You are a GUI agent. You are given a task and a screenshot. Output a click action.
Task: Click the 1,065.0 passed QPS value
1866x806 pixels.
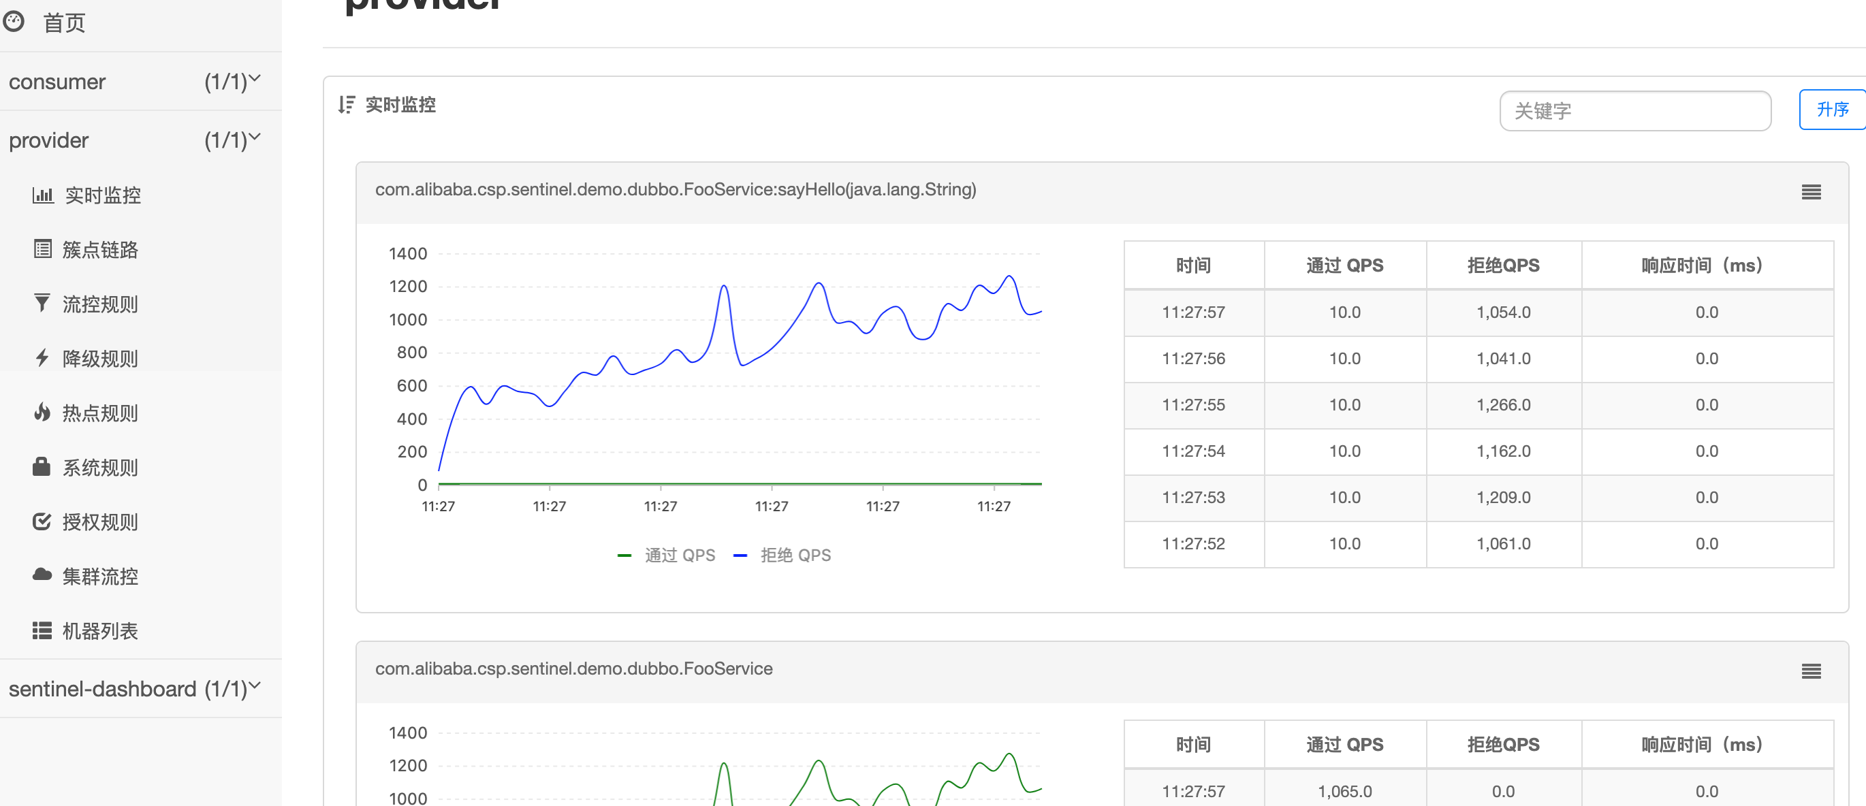[1344, 792]
